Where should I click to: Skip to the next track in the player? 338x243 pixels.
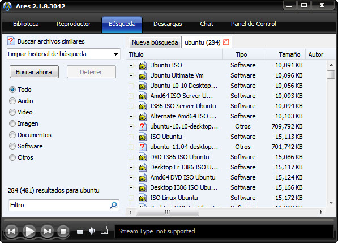(47, 231)
